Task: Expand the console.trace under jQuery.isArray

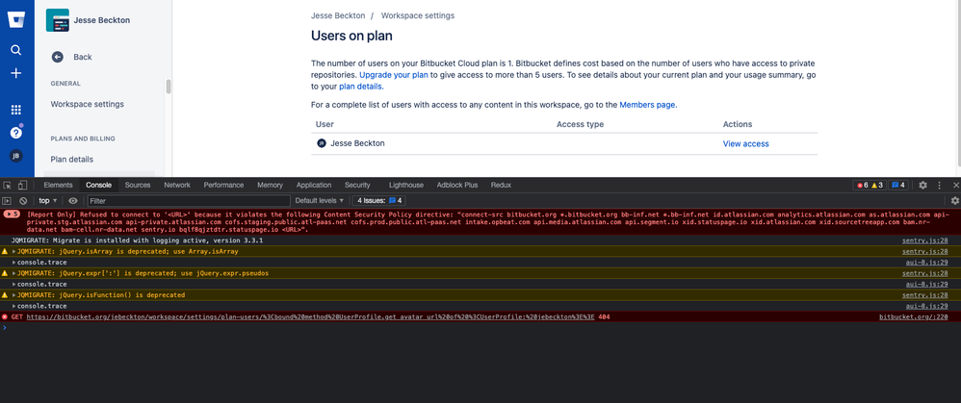Action: (x=14, y=263)
